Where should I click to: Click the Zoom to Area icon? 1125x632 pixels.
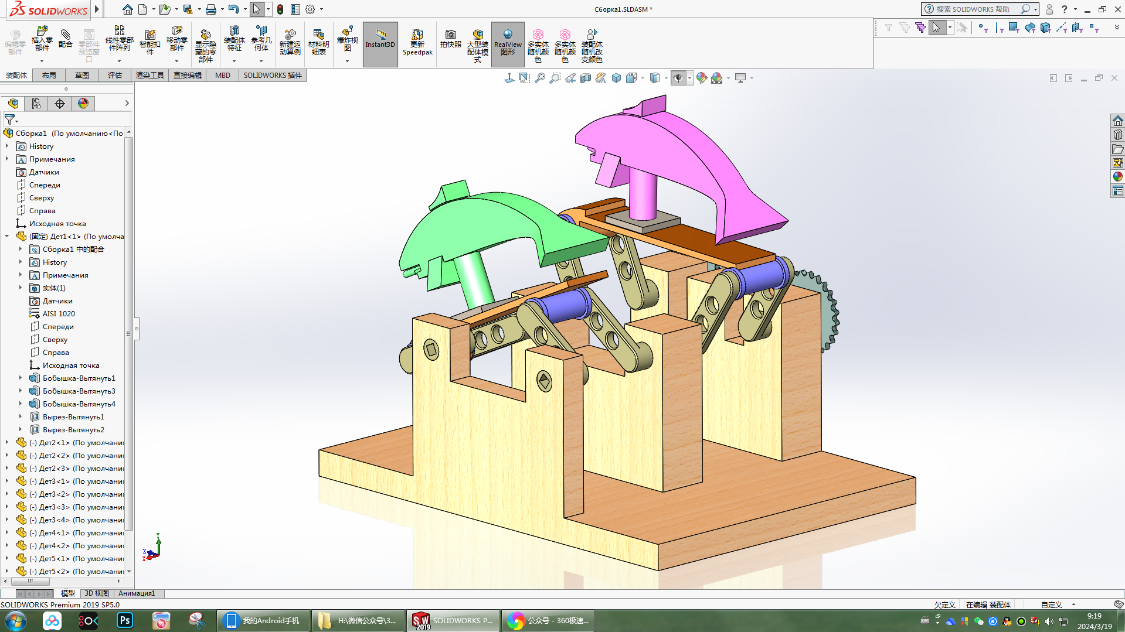(x=555, y=78)
